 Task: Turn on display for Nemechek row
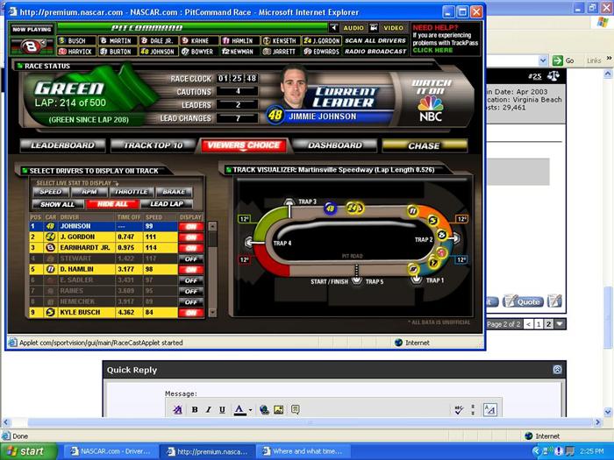[191, 302]
